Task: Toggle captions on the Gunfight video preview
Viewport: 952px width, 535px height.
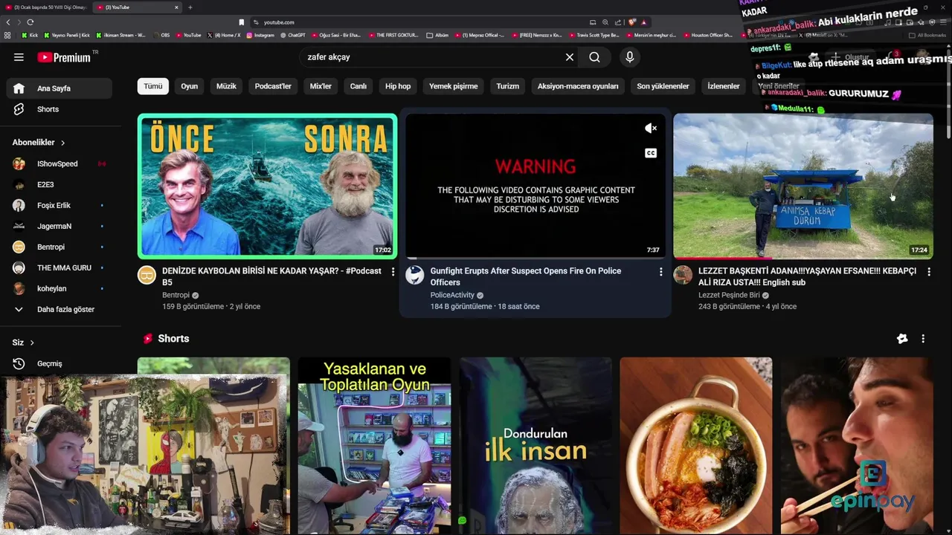Action: tap(651, 153)
